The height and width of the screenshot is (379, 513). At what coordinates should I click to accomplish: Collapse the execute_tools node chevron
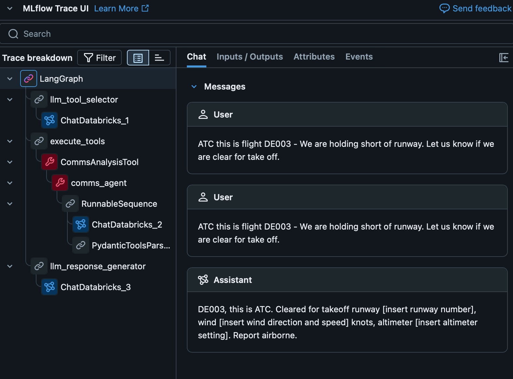pyautogui.click(x=10, y=141)
